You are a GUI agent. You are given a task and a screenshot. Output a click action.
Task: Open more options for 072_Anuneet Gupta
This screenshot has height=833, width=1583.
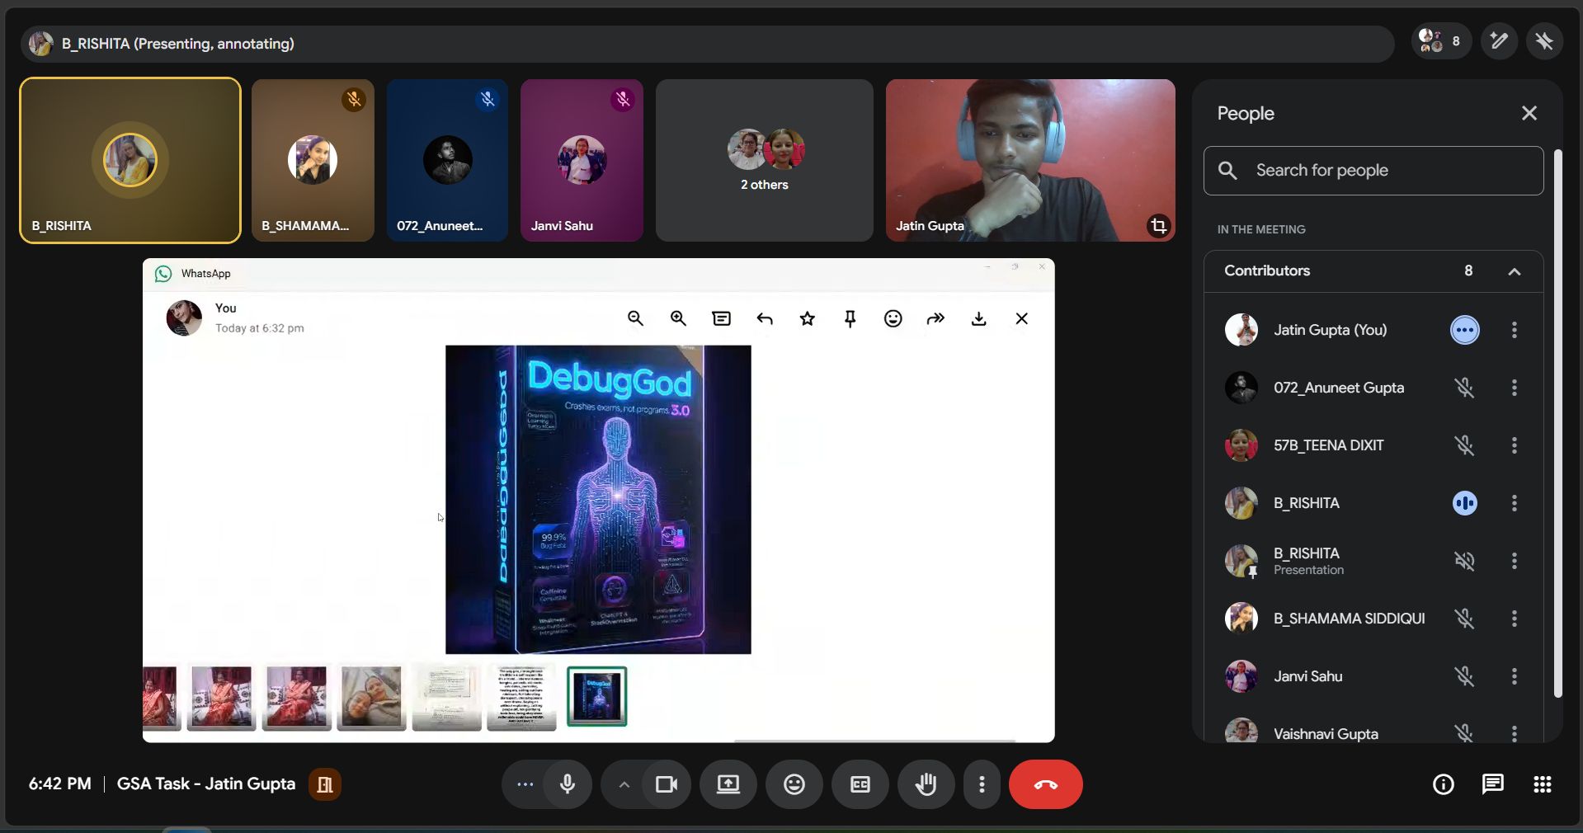[1515, 388]
